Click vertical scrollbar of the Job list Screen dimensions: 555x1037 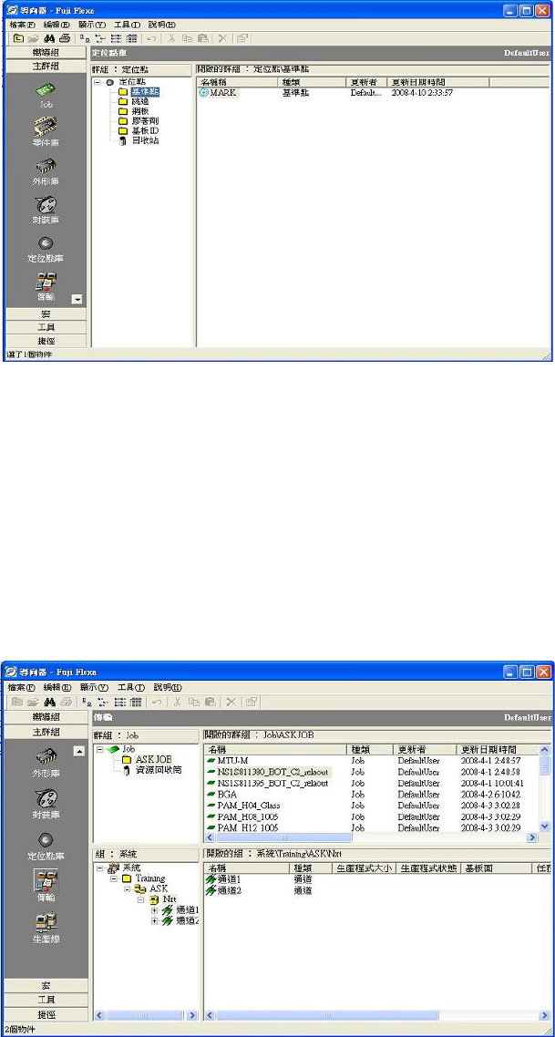click(545, 787)
